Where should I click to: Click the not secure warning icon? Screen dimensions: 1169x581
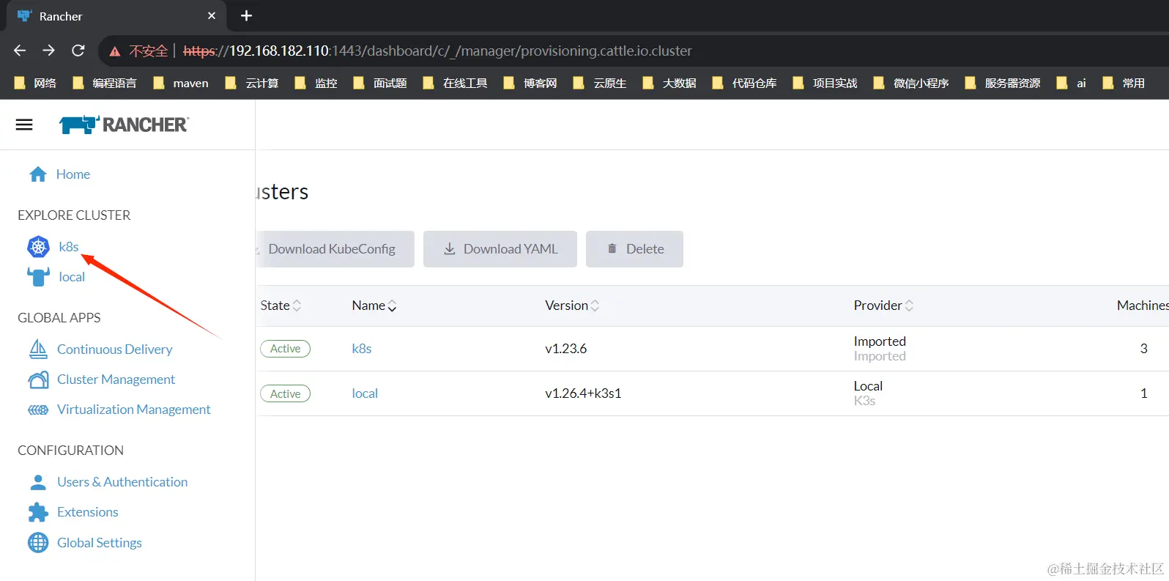(115, 51)
